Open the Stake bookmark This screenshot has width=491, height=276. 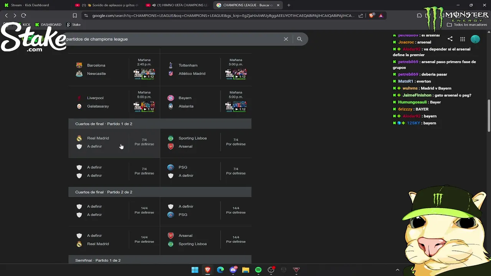point(74,25)
